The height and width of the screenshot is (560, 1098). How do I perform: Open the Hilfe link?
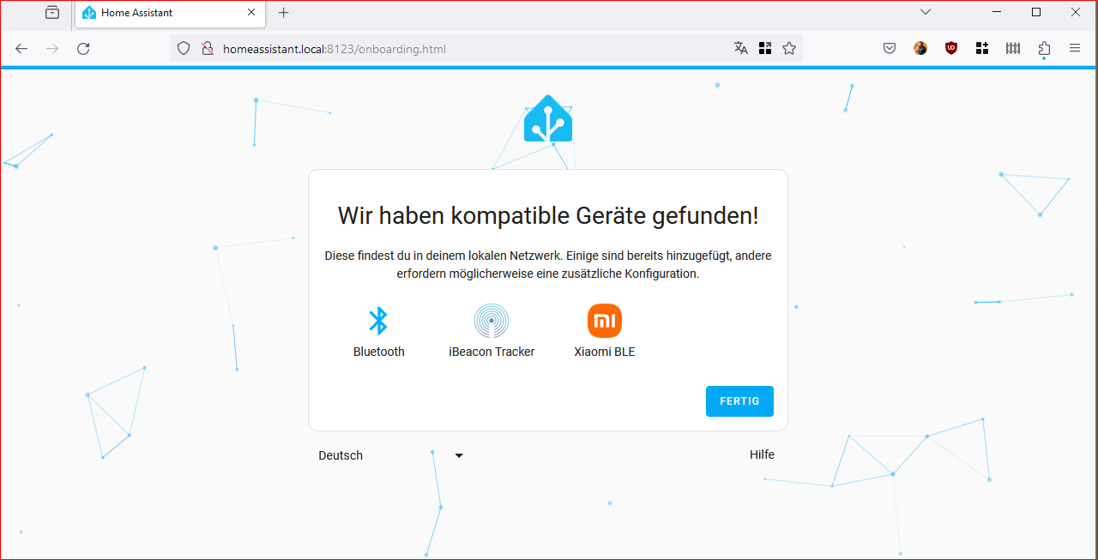tap(762, 455)
